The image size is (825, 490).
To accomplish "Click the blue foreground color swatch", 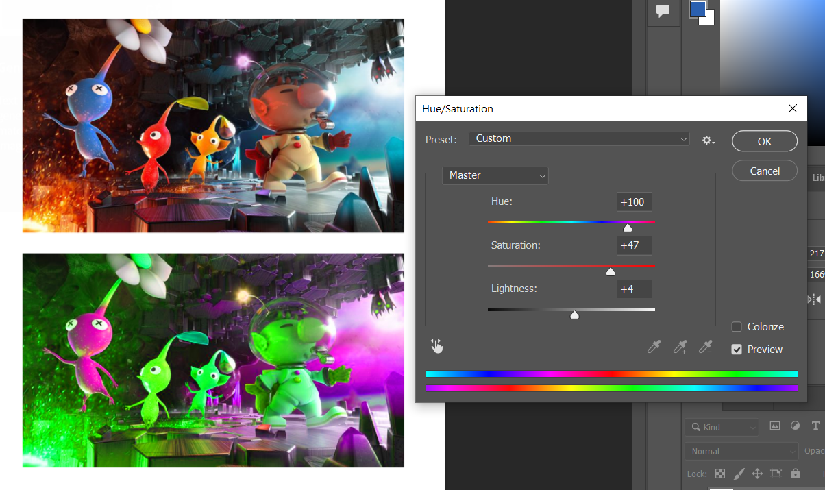I will click(x=698, y=9).
